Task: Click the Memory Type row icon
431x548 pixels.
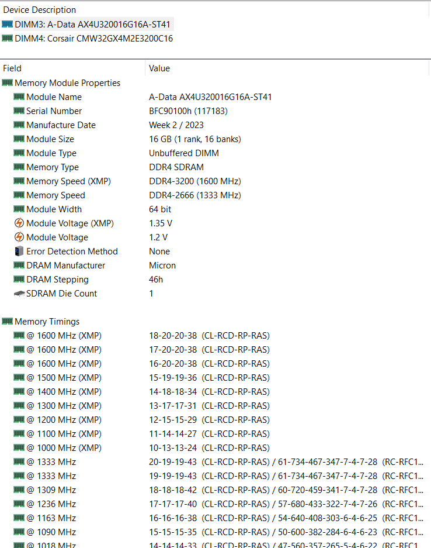Action: click(x=19, y=167)
